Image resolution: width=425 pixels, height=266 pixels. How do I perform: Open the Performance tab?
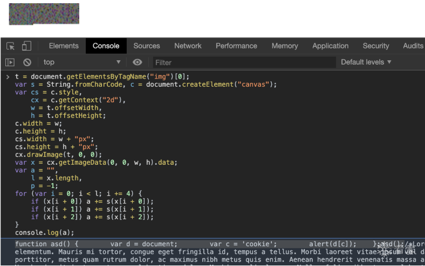pyautogui.click(x=236, y=46)
